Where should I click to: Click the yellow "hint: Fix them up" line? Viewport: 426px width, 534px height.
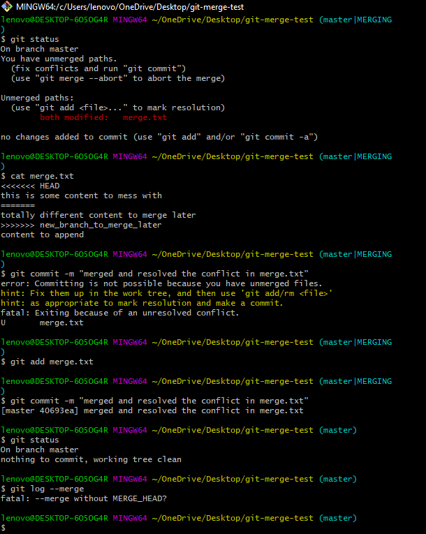coord(166,293)
